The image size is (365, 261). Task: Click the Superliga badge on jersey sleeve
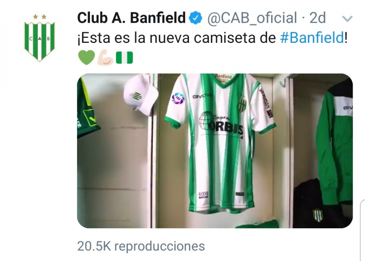[178, 98]
